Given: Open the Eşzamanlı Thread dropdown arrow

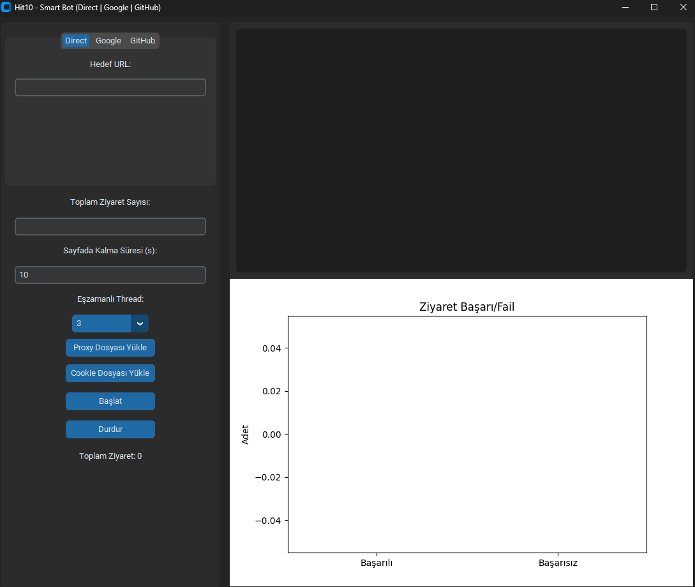Looking at the screenshot, I should click(140, 323).
